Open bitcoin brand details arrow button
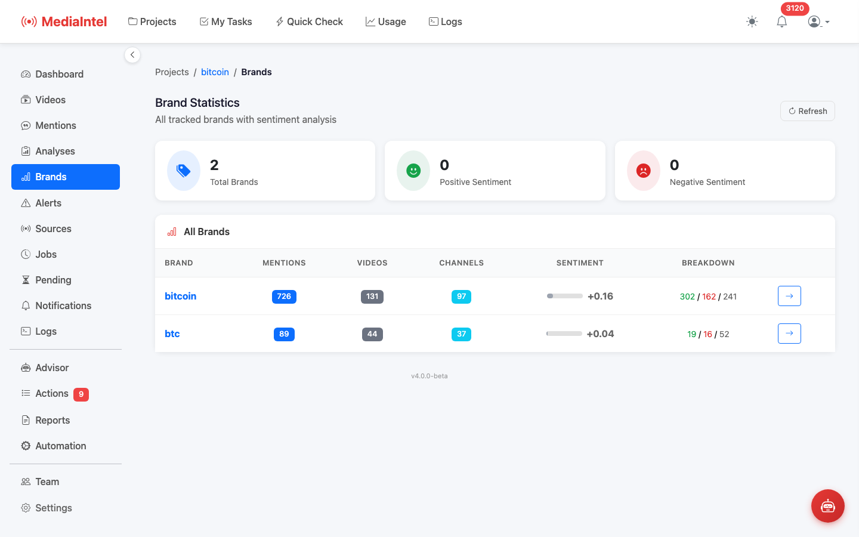This screenshot has width=859, height=537. 789,296
